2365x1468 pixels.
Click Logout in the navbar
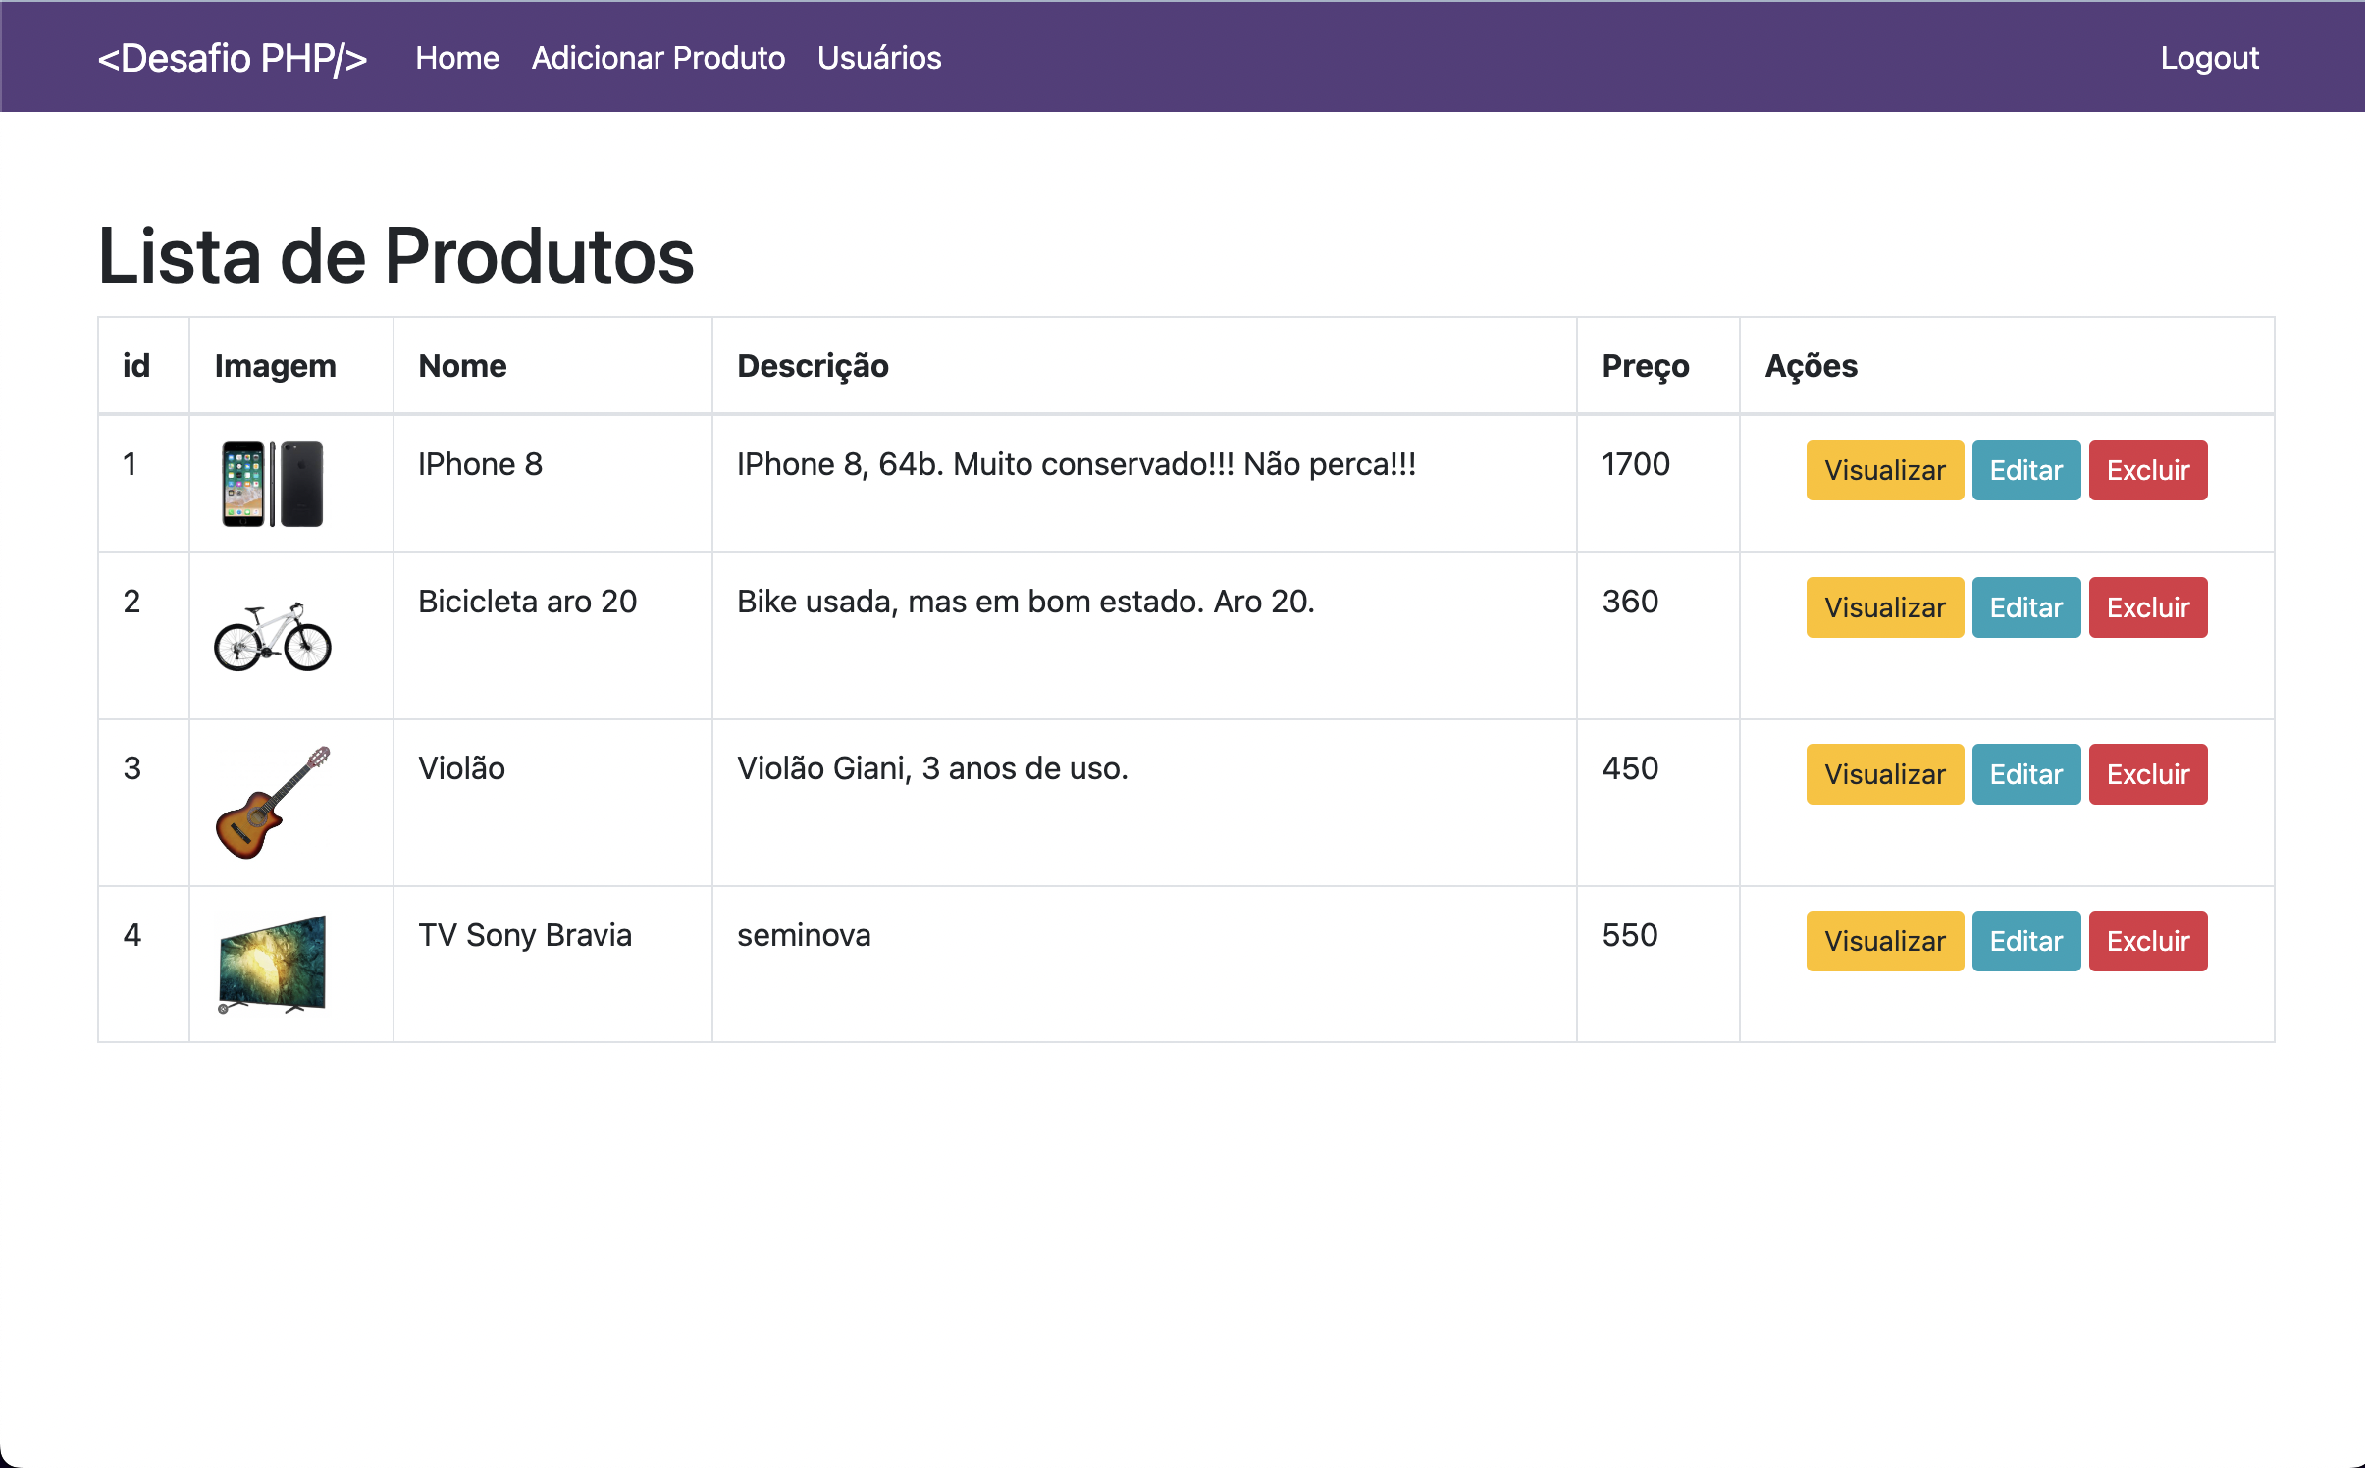(x=2208, y=58)
